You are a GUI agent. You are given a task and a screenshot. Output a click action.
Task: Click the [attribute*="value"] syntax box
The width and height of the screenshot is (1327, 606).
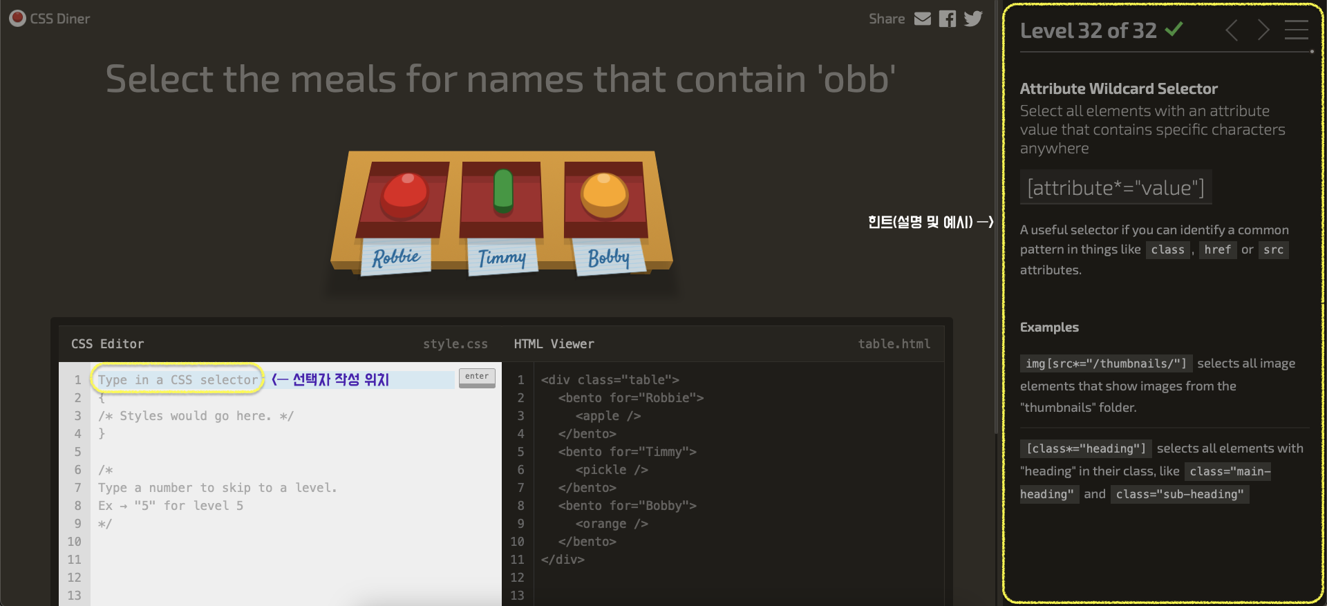1116,187
